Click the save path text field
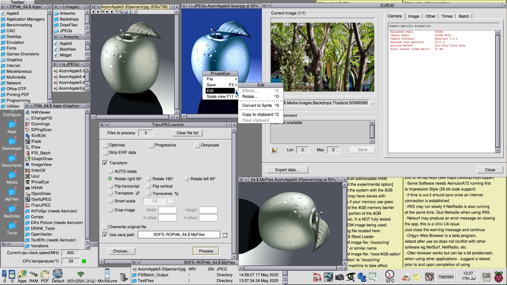This screenshot has width=507, height=285. tap(179, 235)
